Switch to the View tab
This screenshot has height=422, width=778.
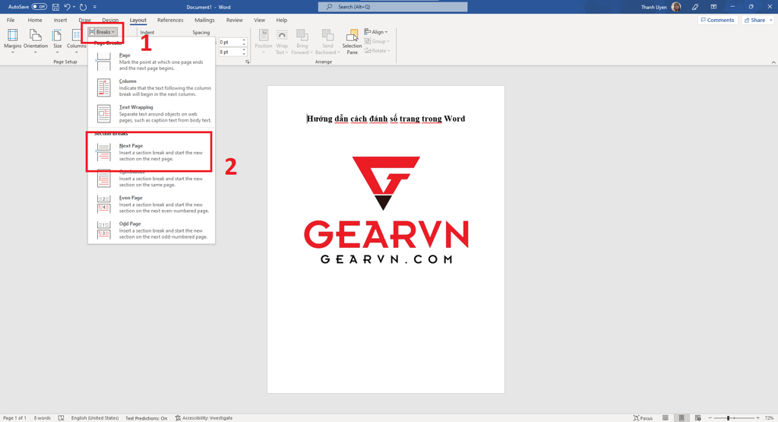[x=260, y=21]
